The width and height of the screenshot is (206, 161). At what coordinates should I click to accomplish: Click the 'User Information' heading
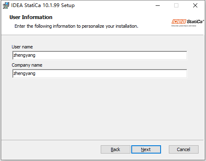31,17
